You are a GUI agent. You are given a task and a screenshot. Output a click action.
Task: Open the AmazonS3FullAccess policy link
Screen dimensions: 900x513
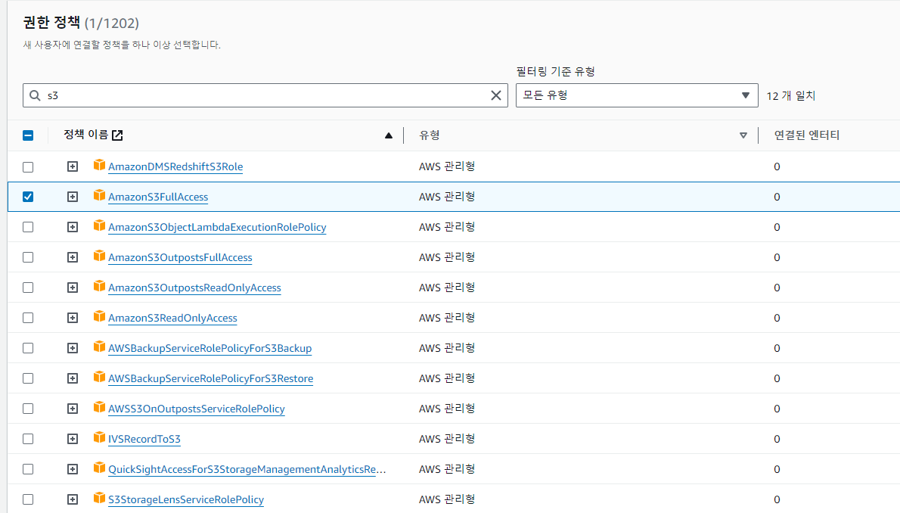(158, 197)
